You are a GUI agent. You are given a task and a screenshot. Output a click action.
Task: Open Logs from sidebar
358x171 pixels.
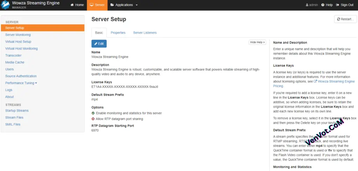click(x=9, y=90)
